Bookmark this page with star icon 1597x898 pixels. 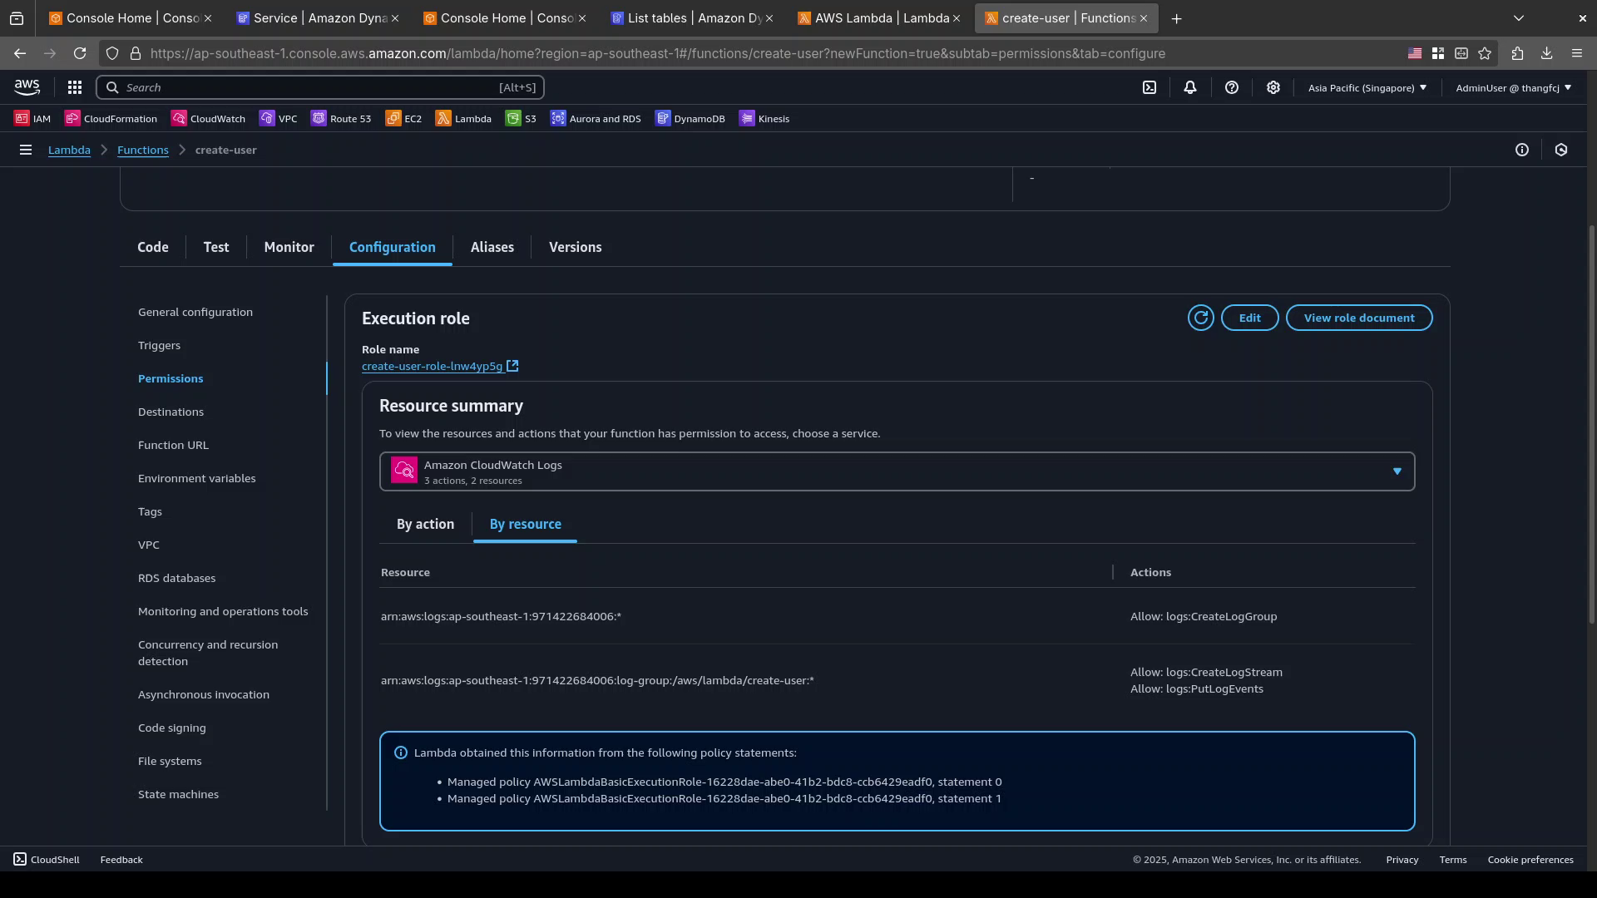pyautogui.click(x=1485, y=53)
